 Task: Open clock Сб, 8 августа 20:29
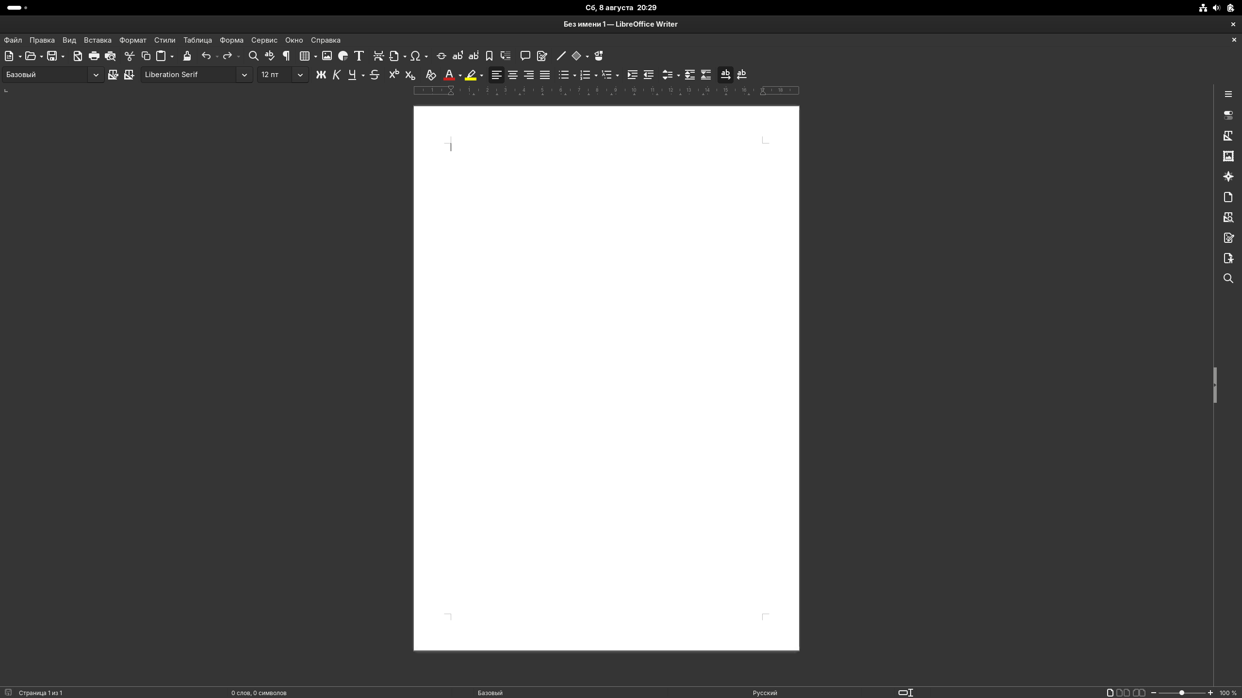pyautogui.click(x=621, y=8)
